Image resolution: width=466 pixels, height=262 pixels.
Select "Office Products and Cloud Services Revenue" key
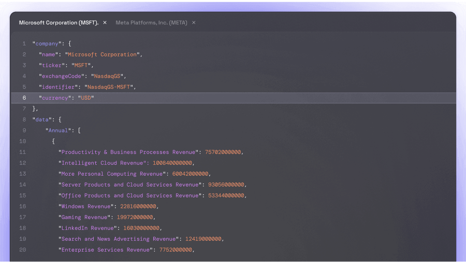pyautogui.click(x=130, y=195)
